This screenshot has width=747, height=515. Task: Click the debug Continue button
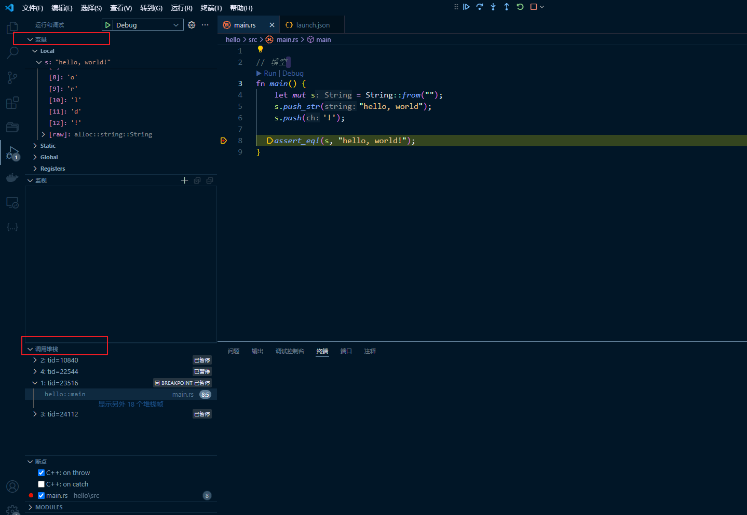[x=466, y=7]
